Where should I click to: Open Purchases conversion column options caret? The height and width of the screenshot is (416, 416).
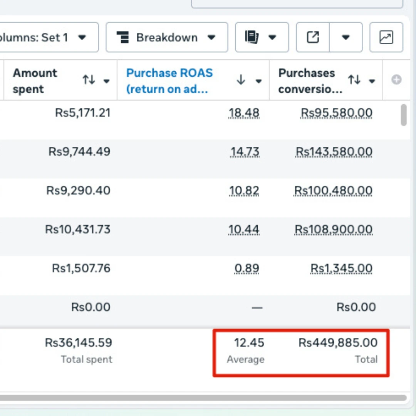click(x=372, y=81)
